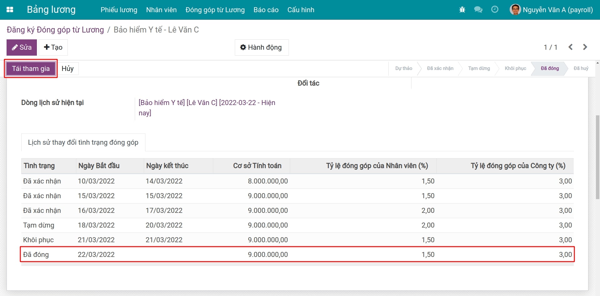Open the Báo cáo menu
The width and height of the screenshot is (600, 296).
pyautogui.click(x=266, y=10)
